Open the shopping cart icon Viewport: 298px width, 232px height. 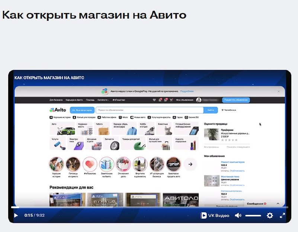click(x=171, y=100)
